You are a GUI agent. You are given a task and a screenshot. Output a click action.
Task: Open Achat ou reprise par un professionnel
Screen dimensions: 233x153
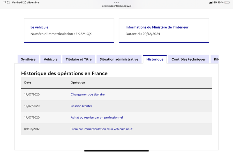coord(97,117)
